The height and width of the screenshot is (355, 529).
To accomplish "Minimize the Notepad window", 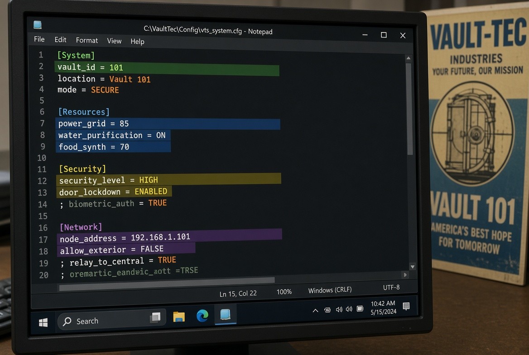I will [x=365, y=35].
